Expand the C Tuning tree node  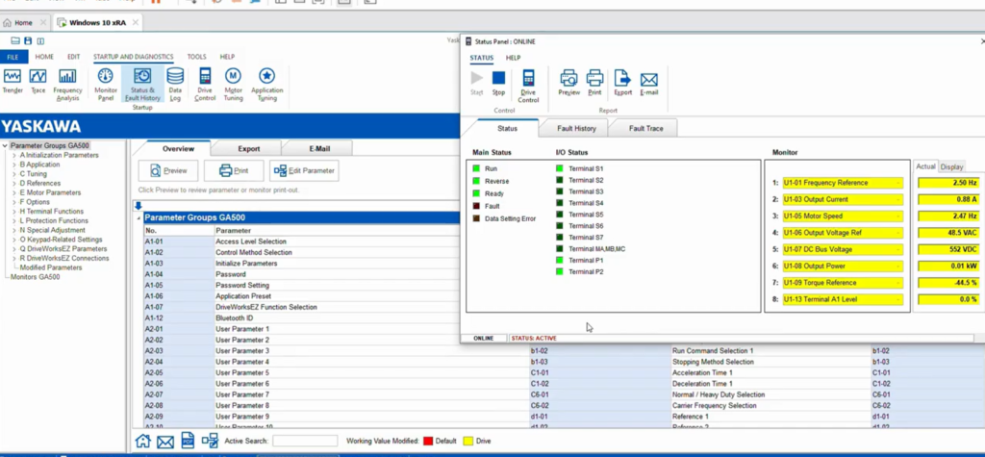[14, 173]
